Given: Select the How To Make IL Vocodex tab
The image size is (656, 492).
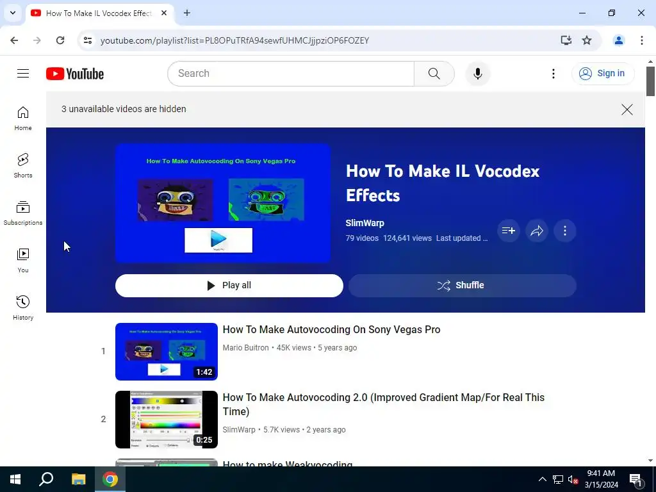Looking at the screenshot, I should [99, 13].
